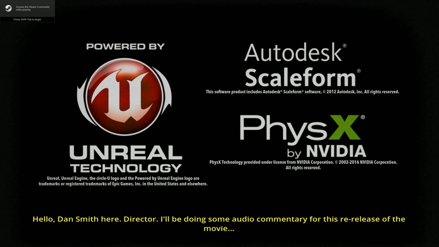Click the "Press Shift+Tab to begin" text
The height and width of the screenshot is (247, 439).
27,20
